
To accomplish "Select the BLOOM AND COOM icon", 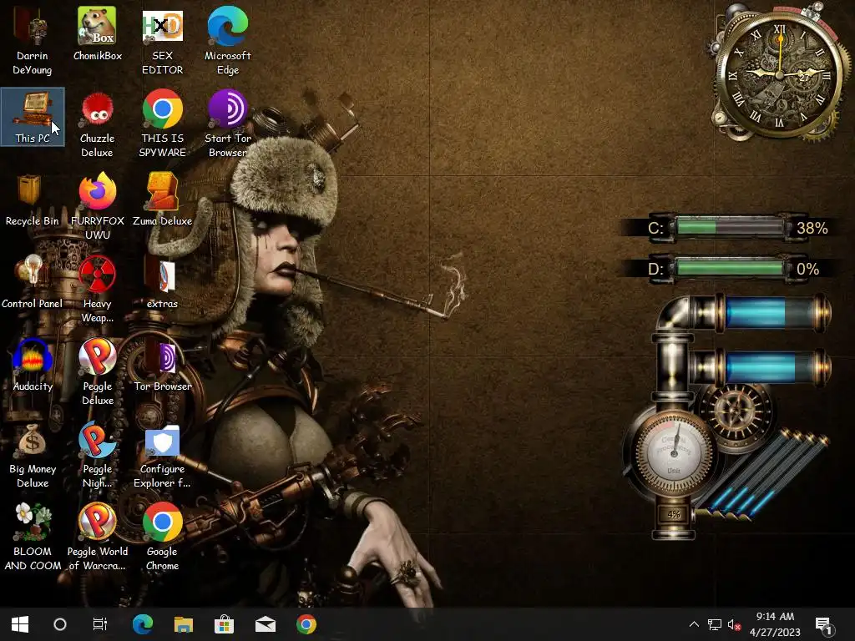I will coord(33,538).
